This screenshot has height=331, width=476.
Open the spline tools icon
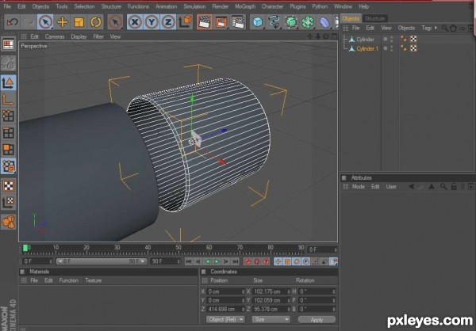(x=274, y=22)
